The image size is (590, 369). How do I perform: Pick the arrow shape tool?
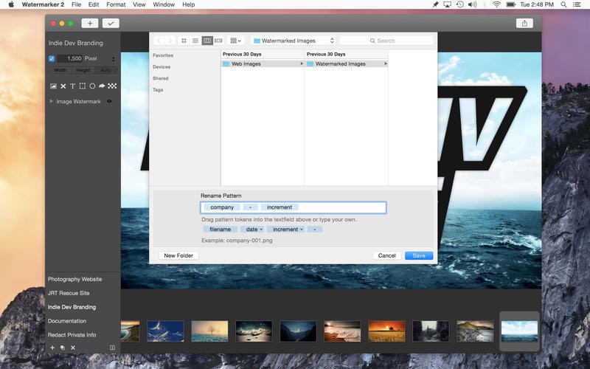[102, 86]
